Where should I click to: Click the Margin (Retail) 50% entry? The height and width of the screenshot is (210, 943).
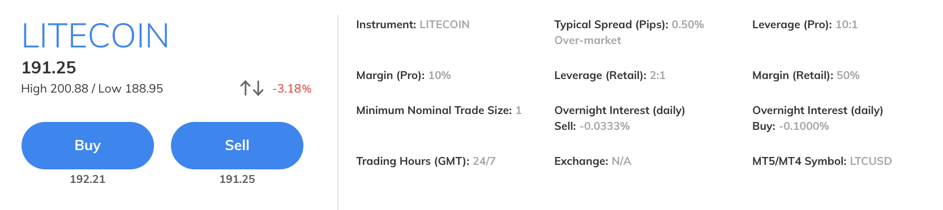[806, 76]
